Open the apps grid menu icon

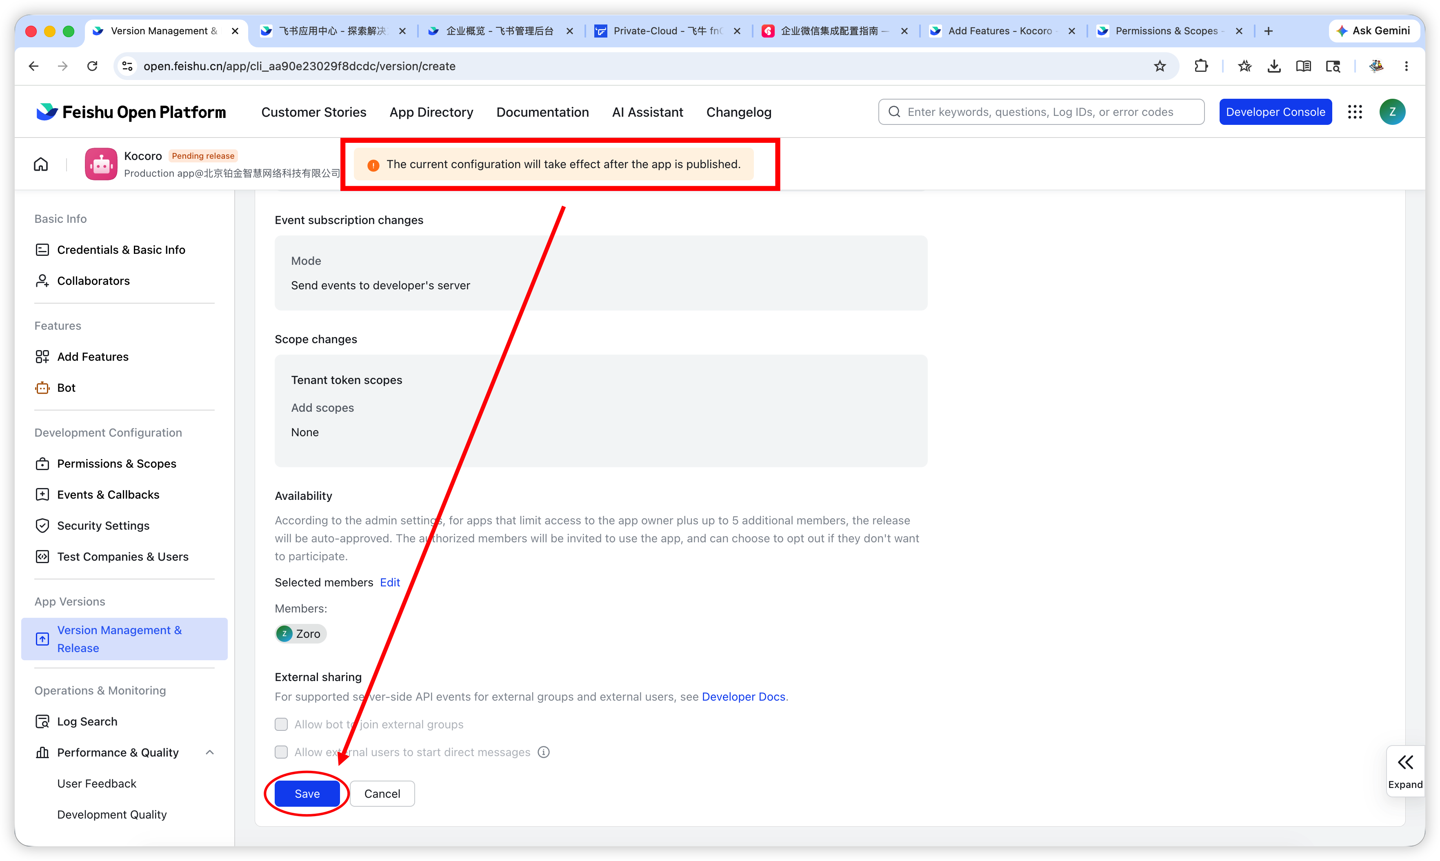pyautogui.click(x=1355, y=112)
